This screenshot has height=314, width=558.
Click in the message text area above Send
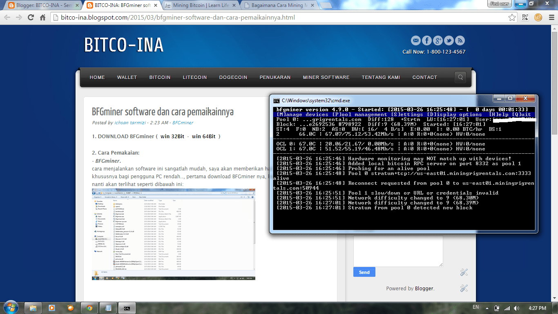click(x=398, y=251)
